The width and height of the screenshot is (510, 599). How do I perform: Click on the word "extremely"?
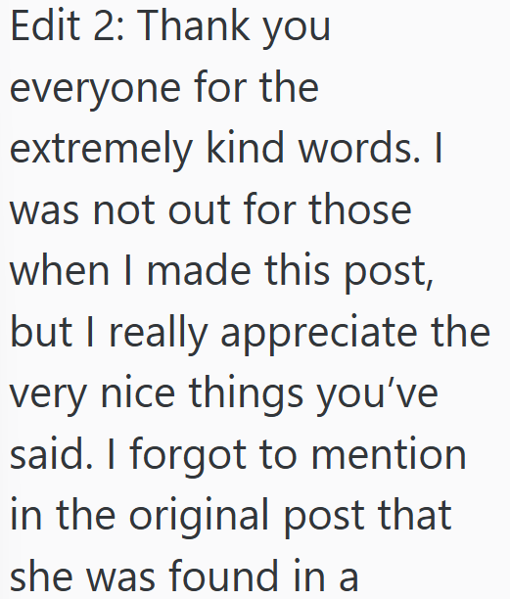tap(101, 150)
